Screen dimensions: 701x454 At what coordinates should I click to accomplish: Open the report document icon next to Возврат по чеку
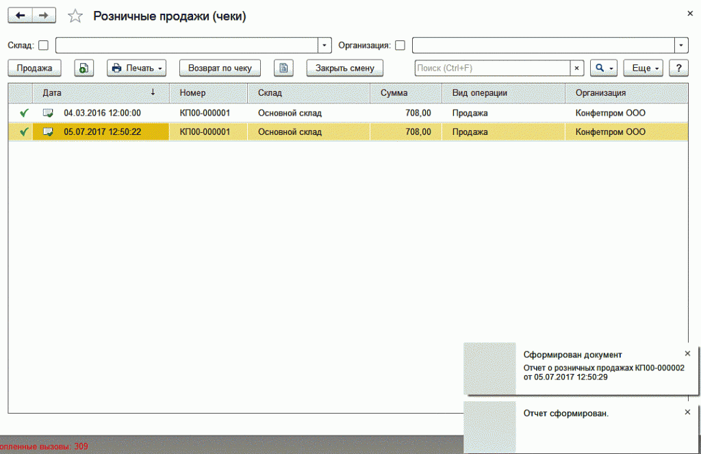point(283,68)
